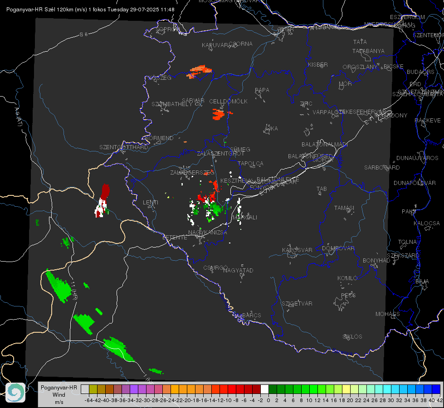The height and width of the screenshot is (408, 444).
Task: Click the PÉCS city label
Action: 348,295
